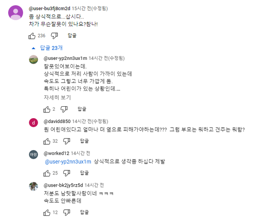The width and height of the screenshot is (263, 217).
Task: Dislike @davidd850's reply
Action: pyautogui.click(x=66, y=141)
